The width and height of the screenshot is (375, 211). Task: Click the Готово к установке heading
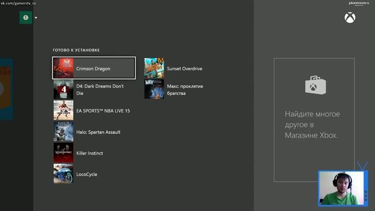(x=76, y=50)
